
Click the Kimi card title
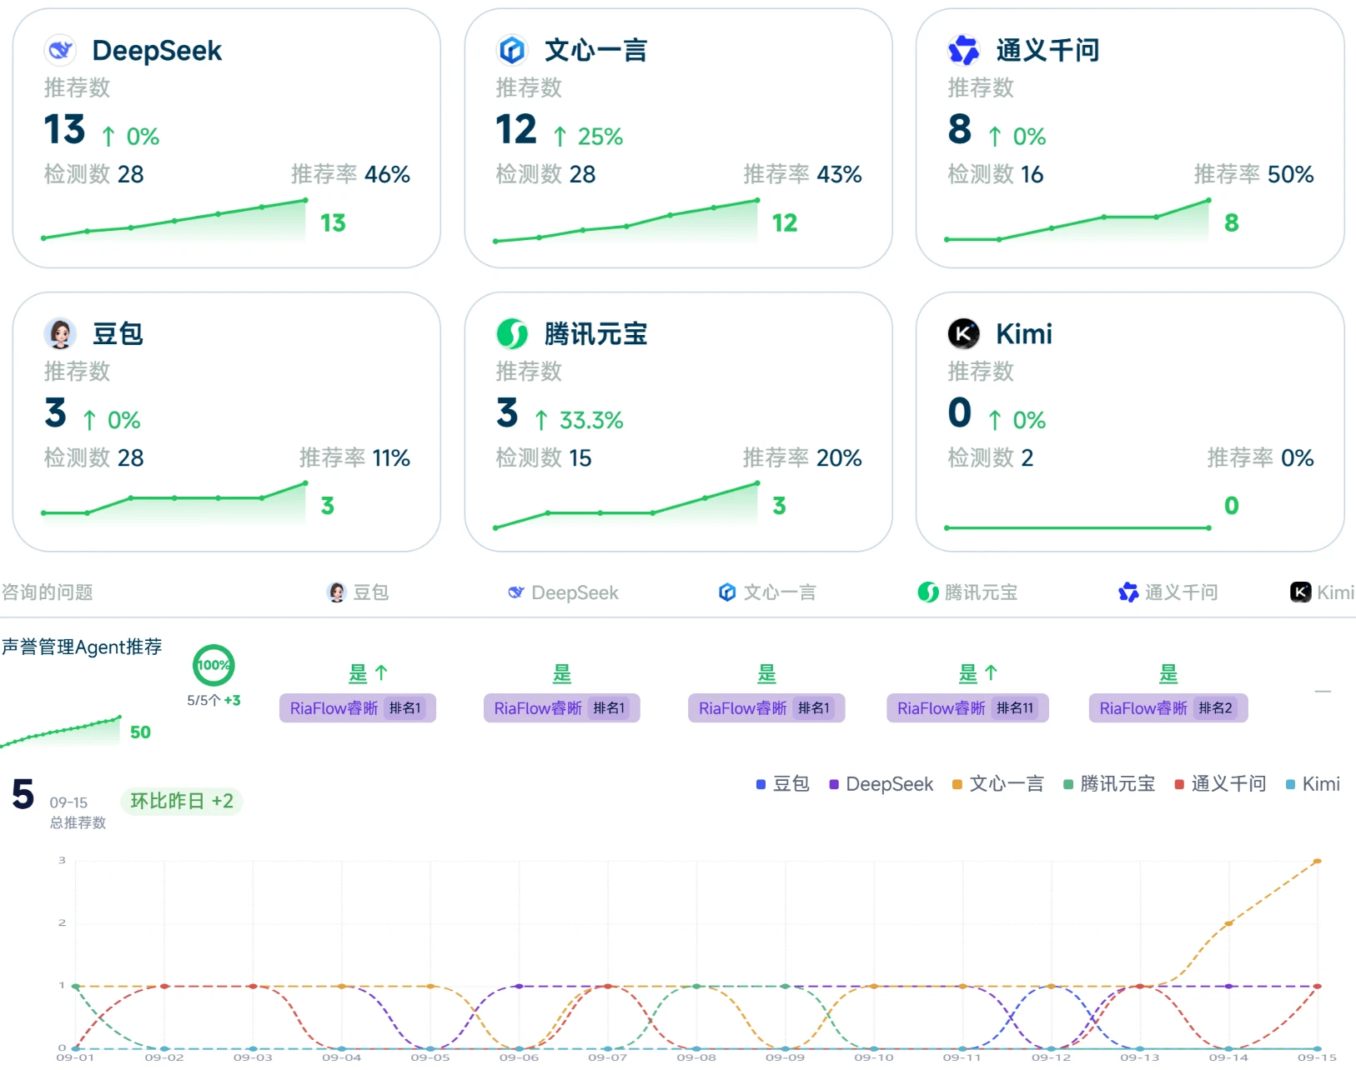click(x=1024, y=334)
